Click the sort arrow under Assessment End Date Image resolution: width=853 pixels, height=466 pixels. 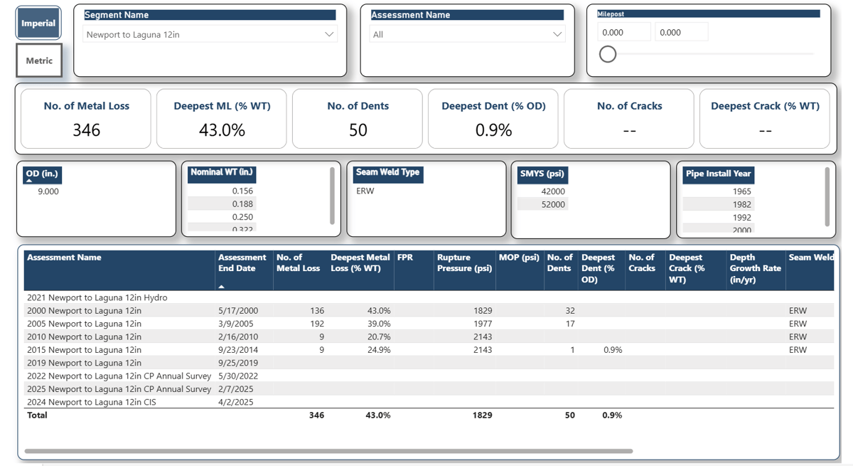[x=222, y=286]
